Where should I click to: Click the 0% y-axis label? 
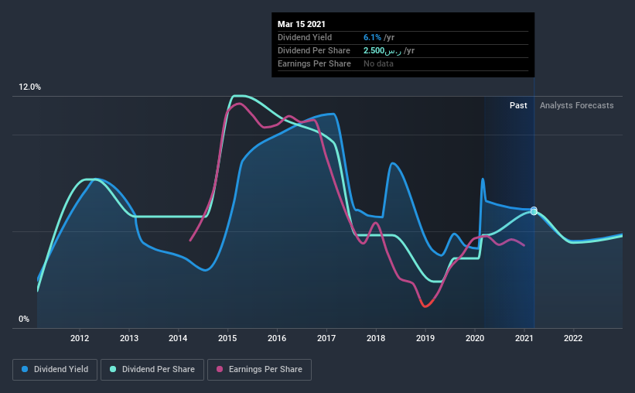pyautogui.click(x=24, y=320)
